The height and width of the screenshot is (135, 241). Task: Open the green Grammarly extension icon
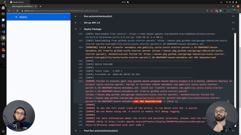click(221, 11)
